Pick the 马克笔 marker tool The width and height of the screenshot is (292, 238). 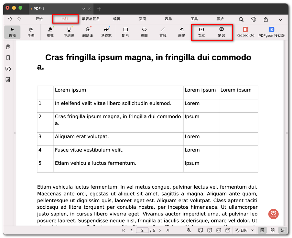pos(106,32)
